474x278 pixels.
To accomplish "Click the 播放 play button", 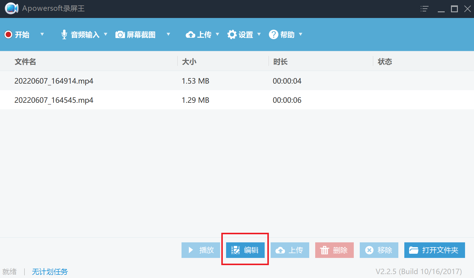I will 201,250.
